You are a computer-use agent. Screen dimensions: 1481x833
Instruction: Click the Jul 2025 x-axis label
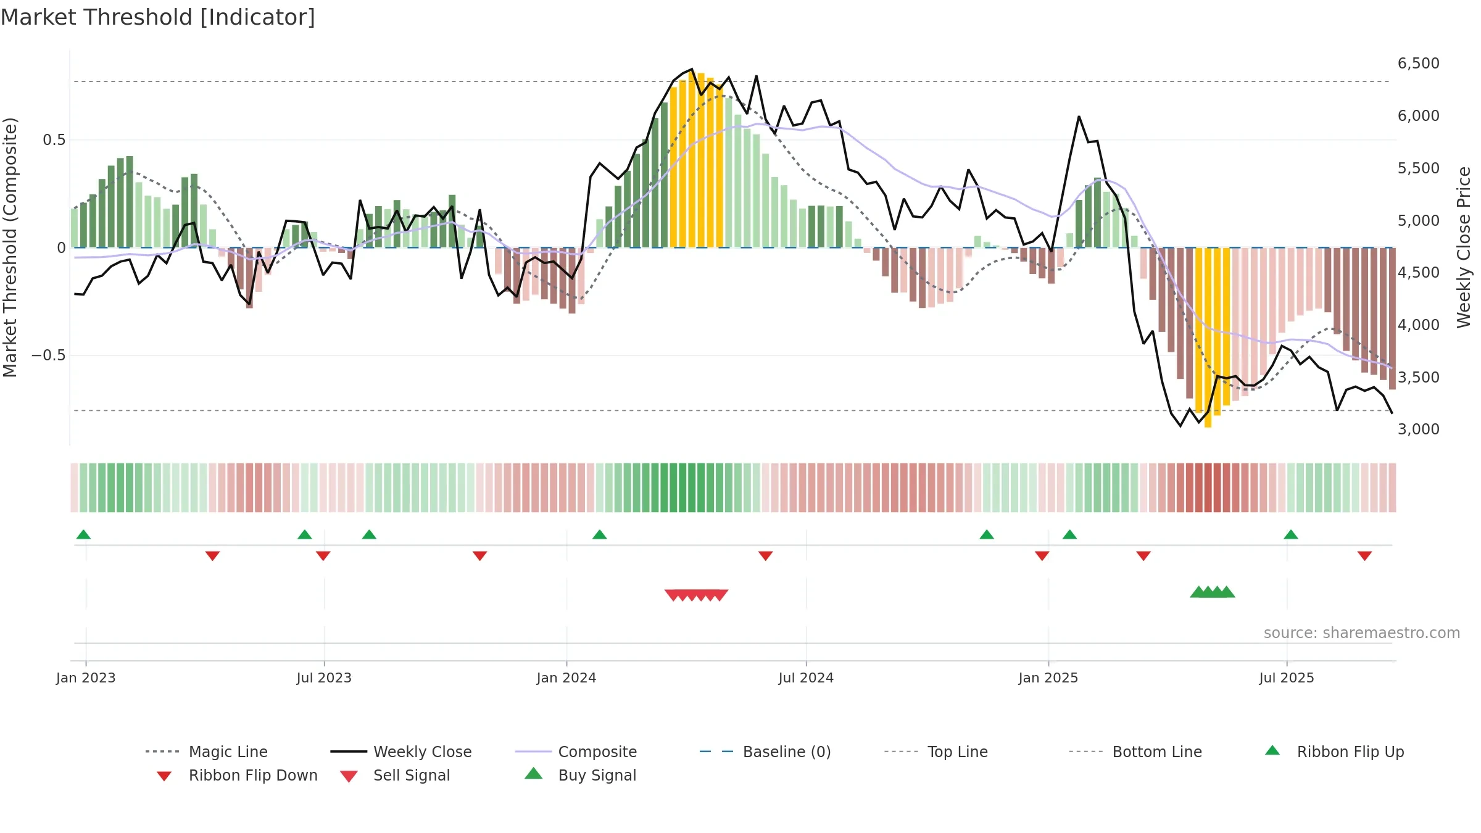pyautogui.click(x=1287, y=678)
